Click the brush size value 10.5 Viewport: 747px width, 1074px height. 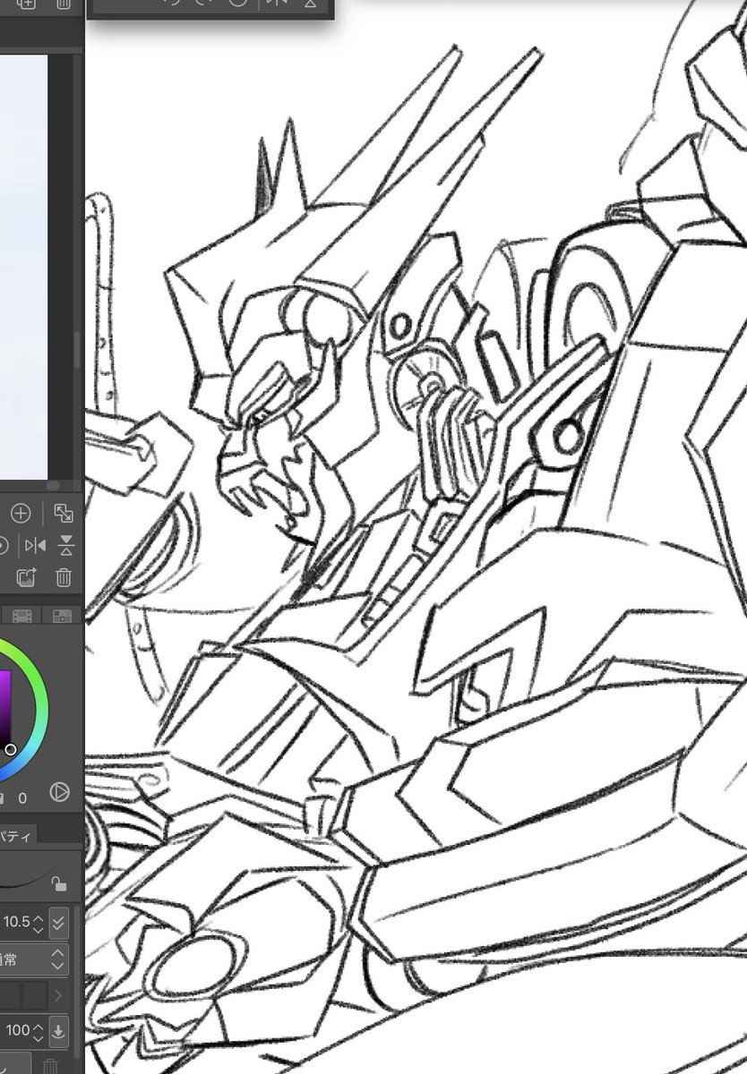(16, 921)
